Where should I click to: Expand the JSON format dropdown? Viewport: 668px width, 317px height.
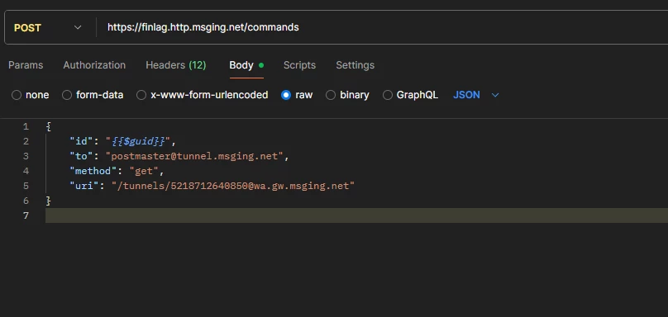tap(475, 95)
